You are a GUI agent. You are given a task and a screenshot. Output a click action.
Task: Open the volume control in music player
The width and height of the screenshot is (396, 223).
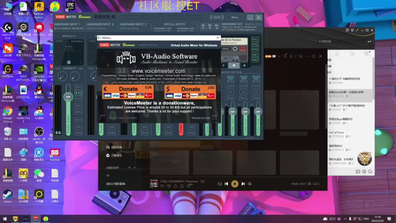pos(250,184)
